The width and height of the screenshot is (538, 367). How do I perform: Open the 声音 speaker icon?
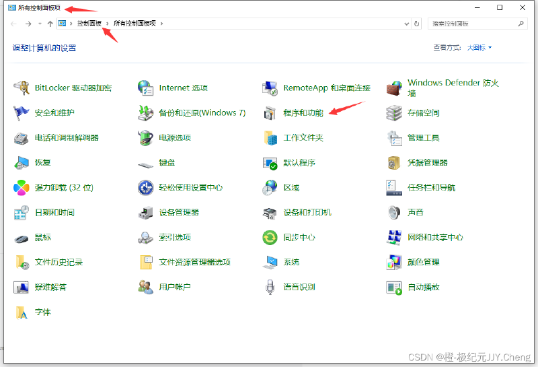click(x=394, y=213)
